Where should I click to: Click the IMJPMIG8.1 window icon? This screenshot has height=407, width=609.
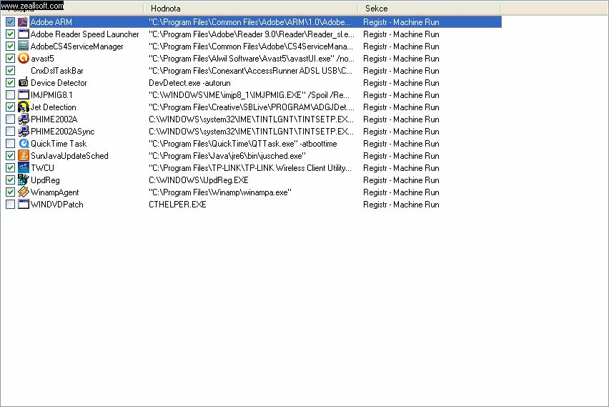click(x=24, y=95)
